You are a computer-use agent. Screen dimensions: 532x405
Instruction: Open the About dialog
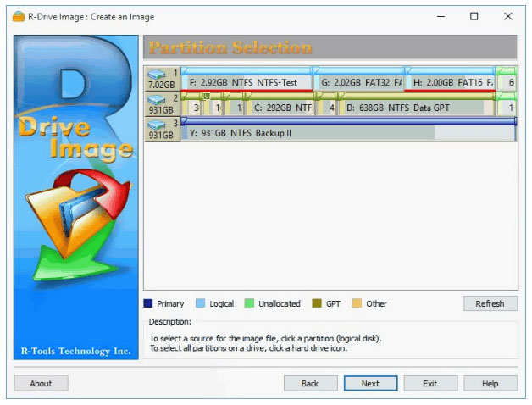[x=41, y=383]
